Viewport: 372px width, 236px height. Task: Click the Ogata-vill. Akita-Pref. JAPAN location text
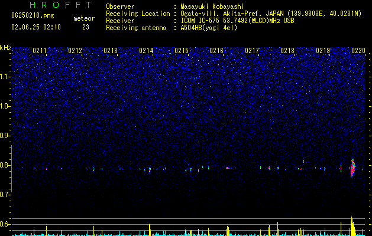[271, 14]
